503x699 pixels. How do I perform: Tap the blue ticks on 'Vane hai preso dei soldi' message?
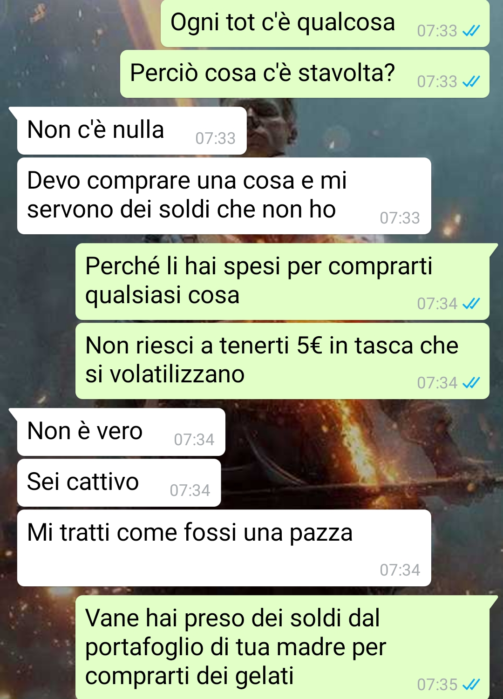click(471, 685)
